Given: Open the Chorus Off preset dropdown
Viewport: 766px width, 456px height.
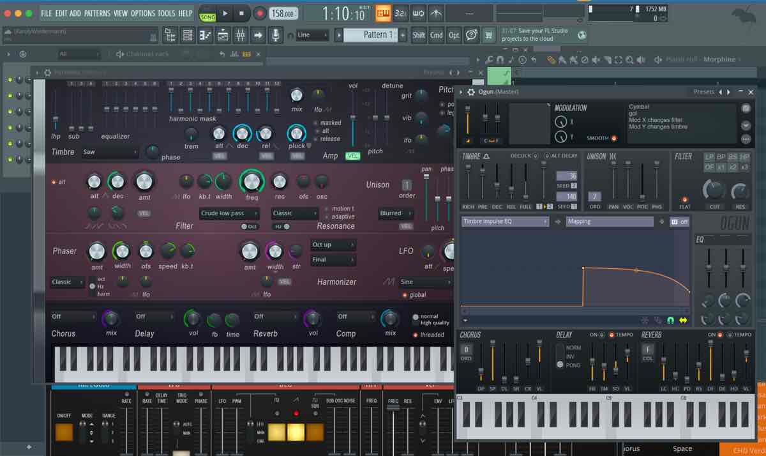Looking at the screenshot, I should [x=73, y=316].
